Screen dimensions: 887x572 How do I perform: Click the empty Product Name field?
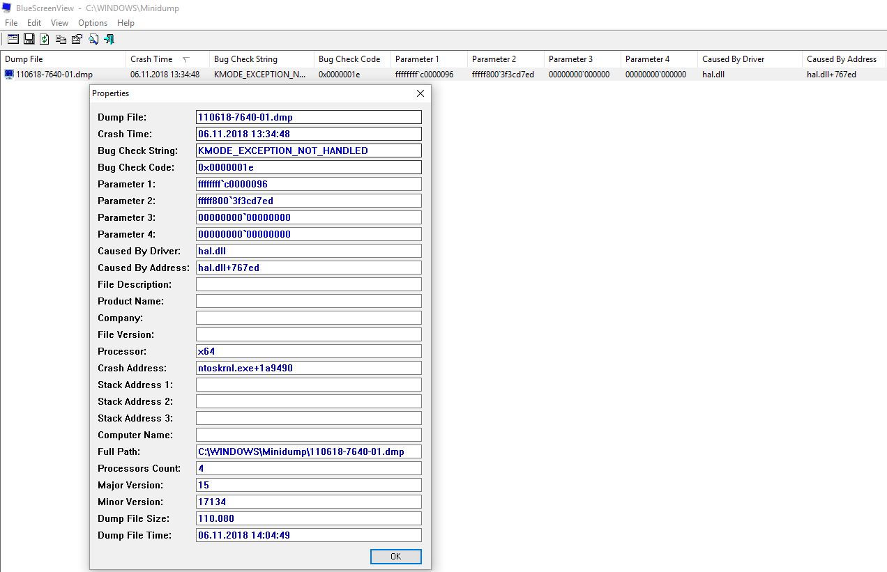tap(309, 301)
